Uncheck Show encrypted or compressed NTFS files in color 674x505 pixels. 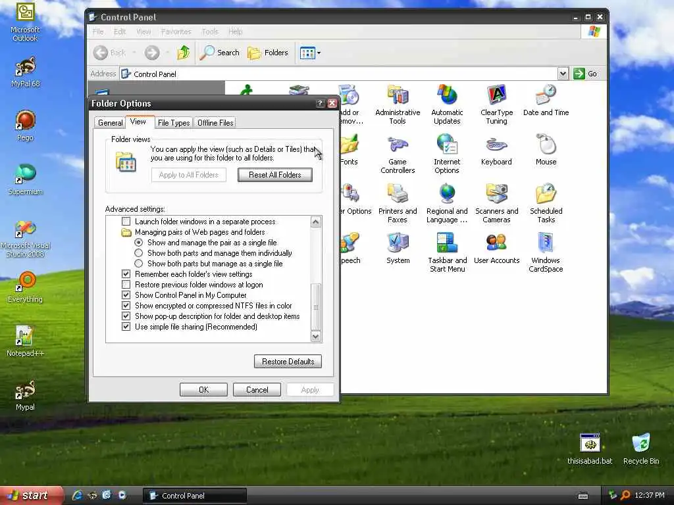click(126, 306)
